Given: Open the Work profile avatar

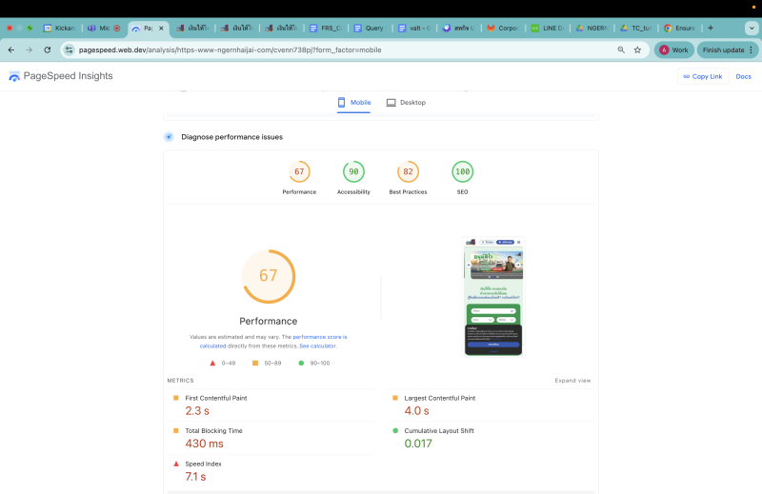Looking at the screenshot, I should click(x=674, y=49).
